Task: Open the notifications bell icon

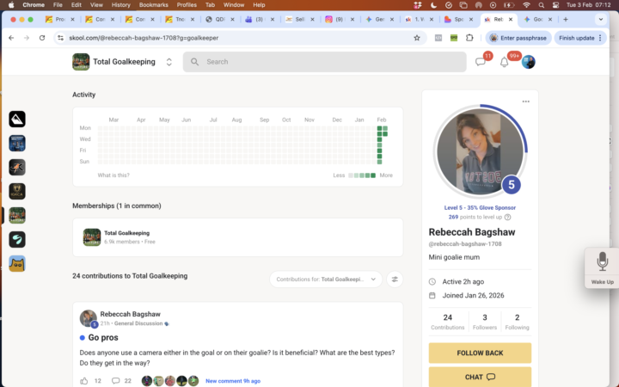Action: coord(505,62)
